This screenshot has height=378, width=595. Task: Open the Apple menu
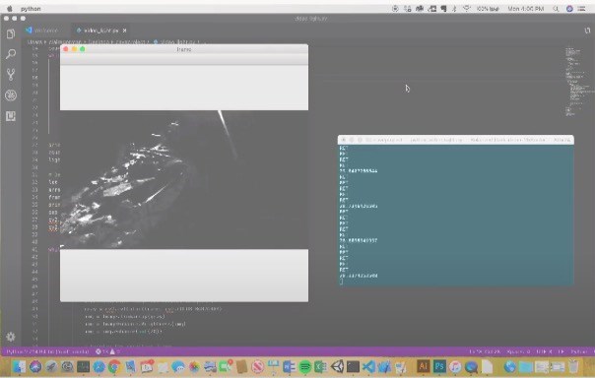(x=9, y=8)
